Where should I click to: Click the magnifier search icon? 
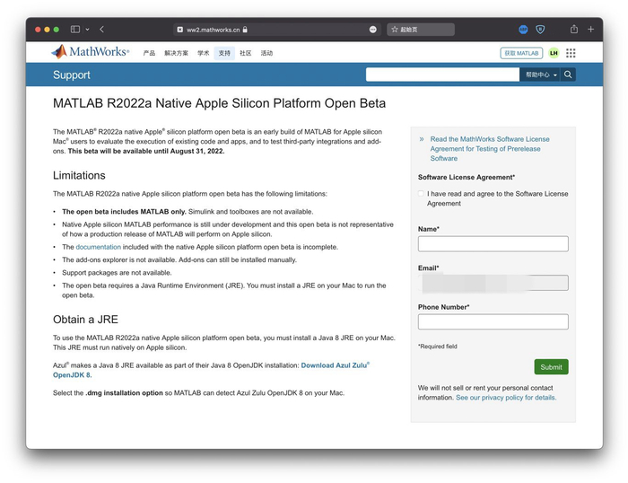(x=568, y=75)
